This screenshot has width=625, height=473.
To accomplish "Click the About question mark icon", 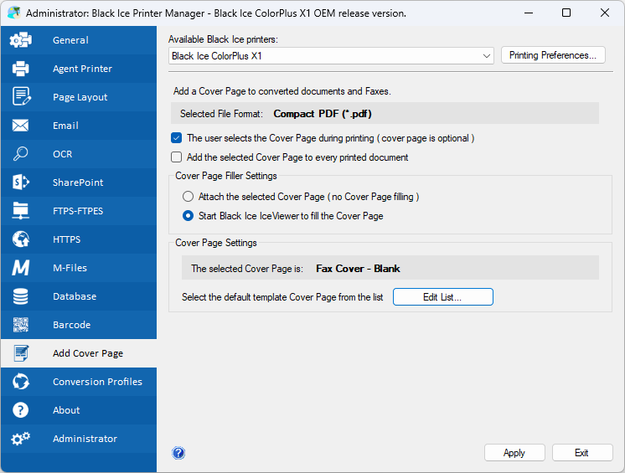I will [x=20, y=410].
